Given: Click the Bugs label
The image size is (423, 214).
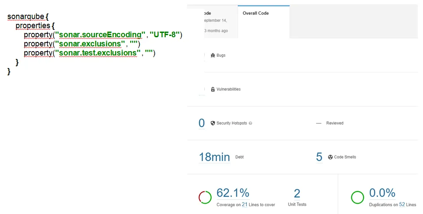Looking at the screenshot, I should [221, 55].
